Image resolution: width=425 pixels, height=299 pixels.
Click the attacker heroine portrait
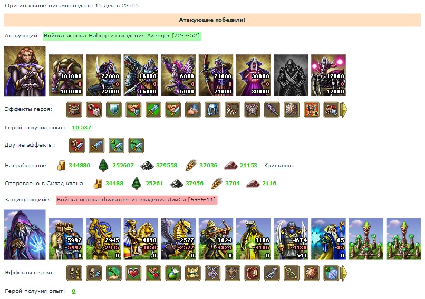point(25,71)
